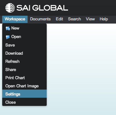The image size is (116, 115).
Task: Select Share from the dropdown
Action: click(x=24, y=70)
